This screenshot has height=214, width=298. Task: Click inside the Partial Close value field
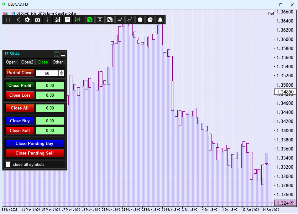pyautogui.click(x=47, y=73)
